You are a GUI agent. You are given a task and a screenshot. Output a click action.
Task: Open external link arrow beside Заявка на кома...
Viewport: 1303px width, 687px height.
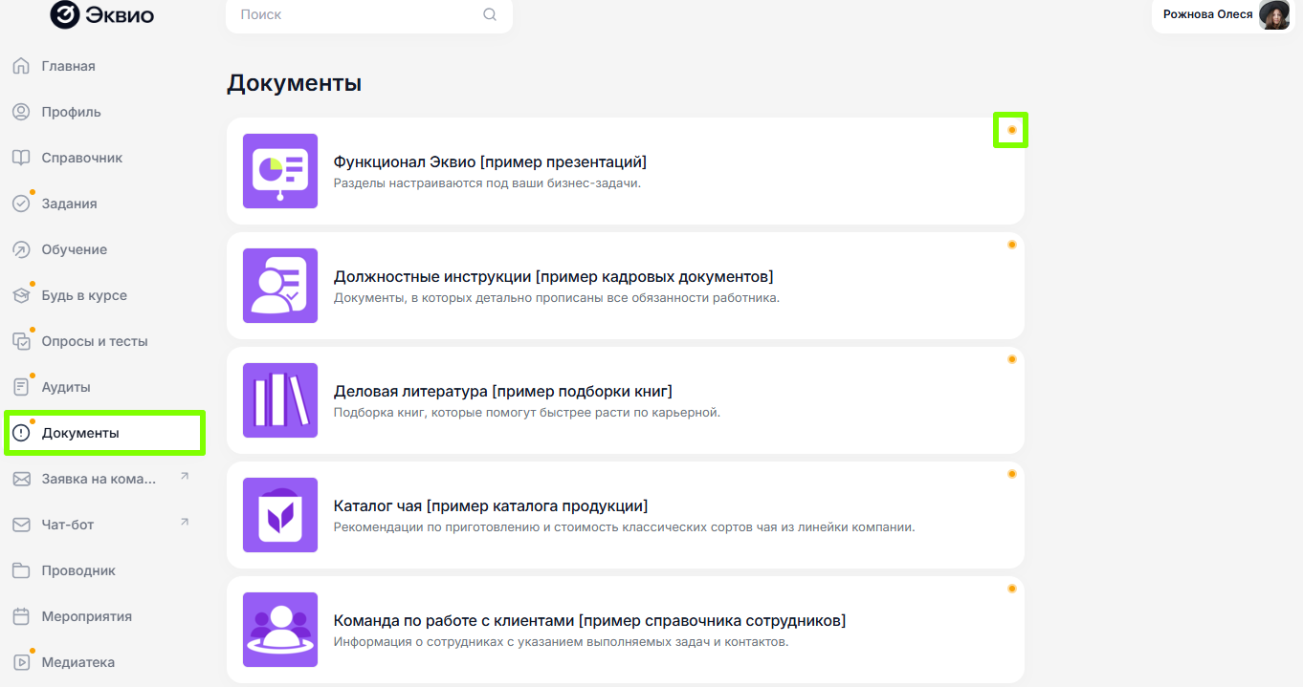[x=185, y=476]
